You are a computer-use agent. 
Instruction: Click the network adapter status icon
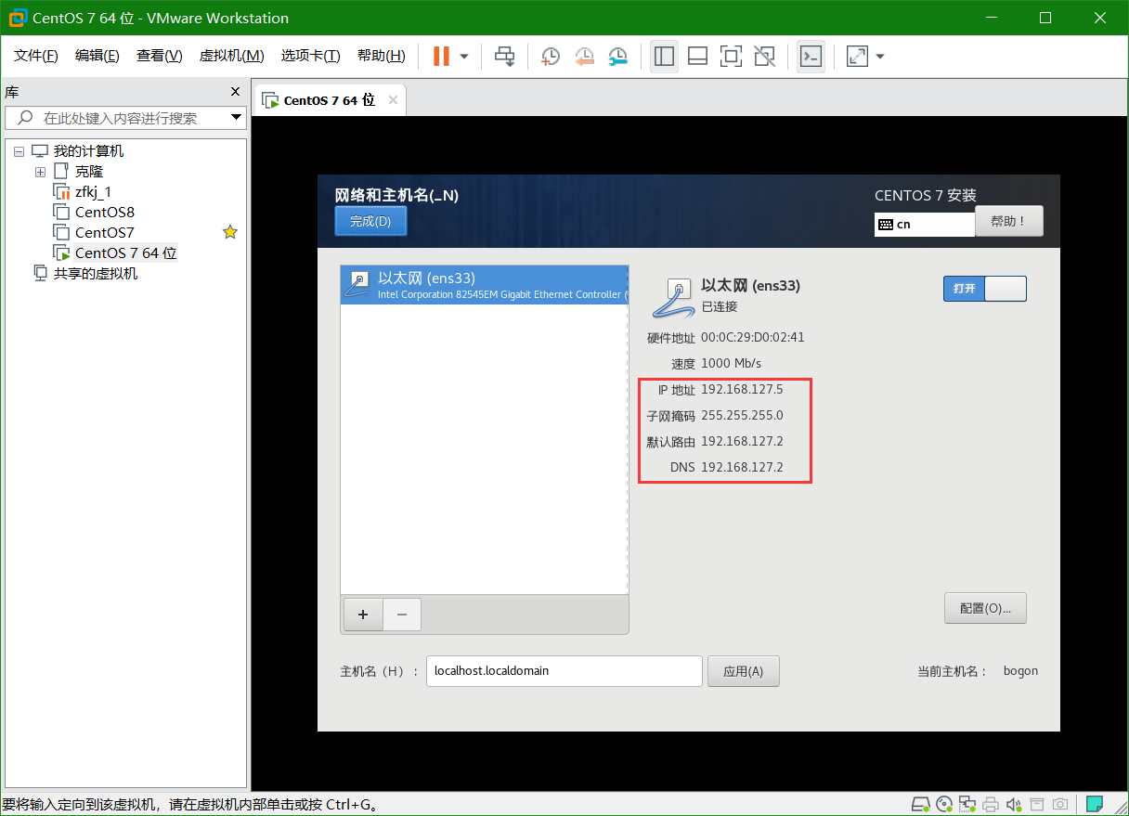click(967, 804)
